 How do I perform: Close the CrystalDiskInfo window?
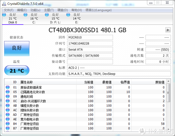point(167,3)
